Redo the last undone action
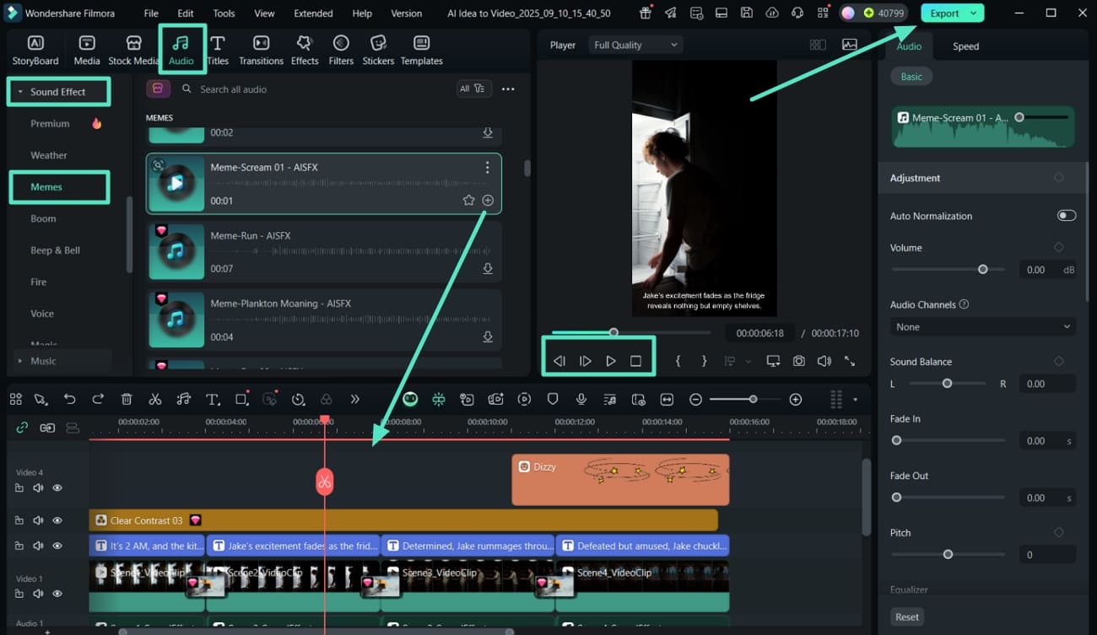This screenshot has width=1097, height=635. [x=98, y=400]
